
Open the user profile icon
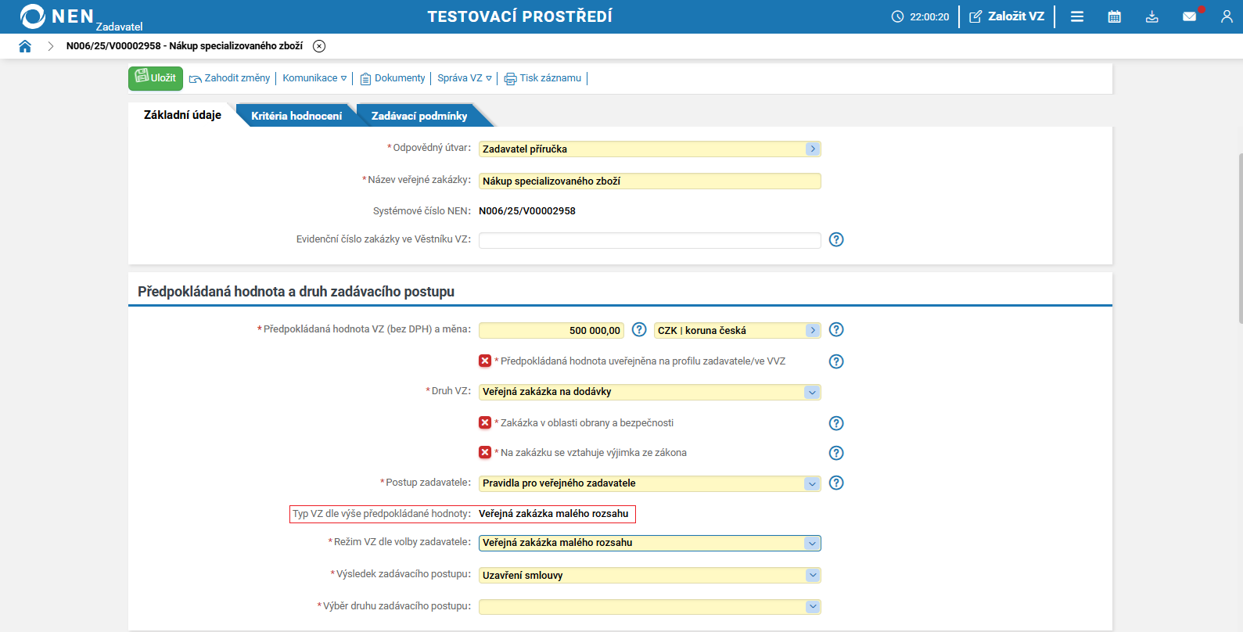pyautogui.click(x=1226, y=16)
